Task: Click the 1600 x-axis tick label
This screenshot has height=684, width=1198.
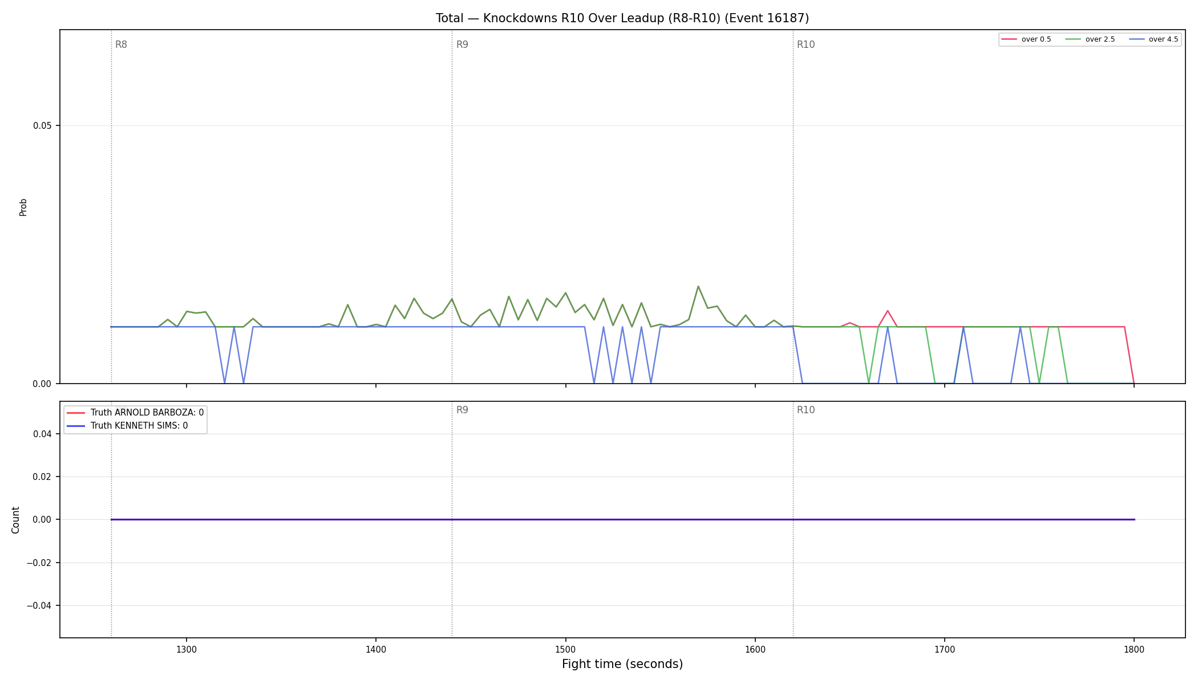Action: click(755, 649)
